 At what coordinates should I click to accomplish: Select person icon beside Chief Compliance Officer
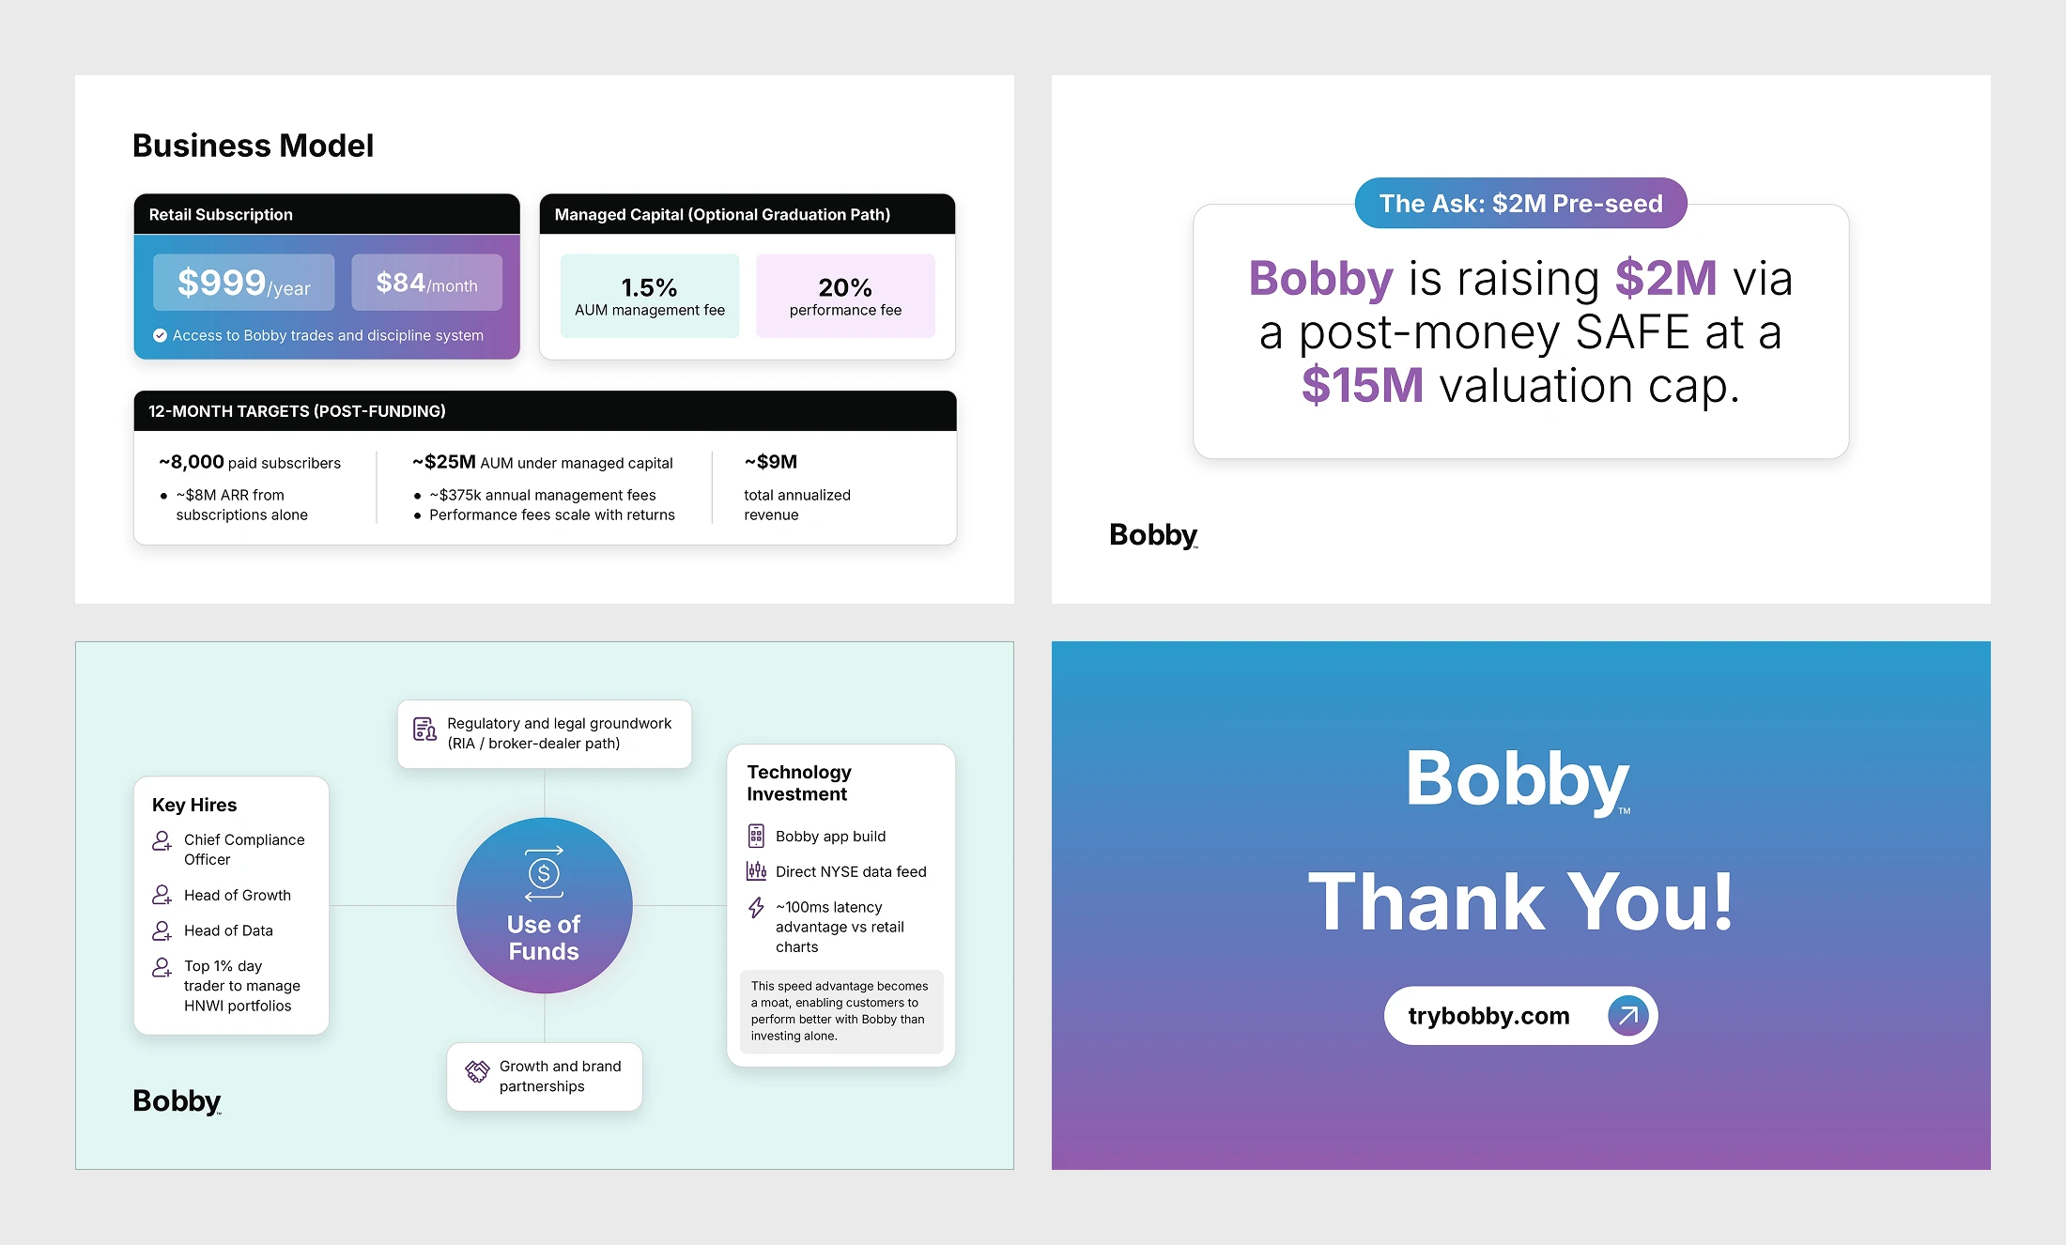[162, 840]
